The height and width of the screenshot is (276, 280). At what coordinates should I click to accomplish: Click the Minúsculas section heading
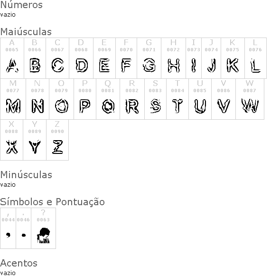[26, 175]
